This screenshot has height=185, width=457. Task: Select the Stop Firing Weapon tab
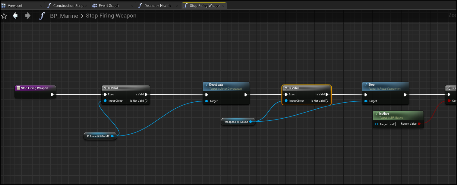[204, 5]
